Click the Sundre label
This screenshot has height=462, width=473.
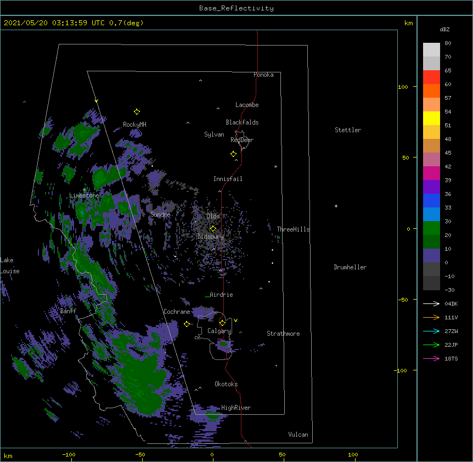pyautogui.click(x=160, y=215)
